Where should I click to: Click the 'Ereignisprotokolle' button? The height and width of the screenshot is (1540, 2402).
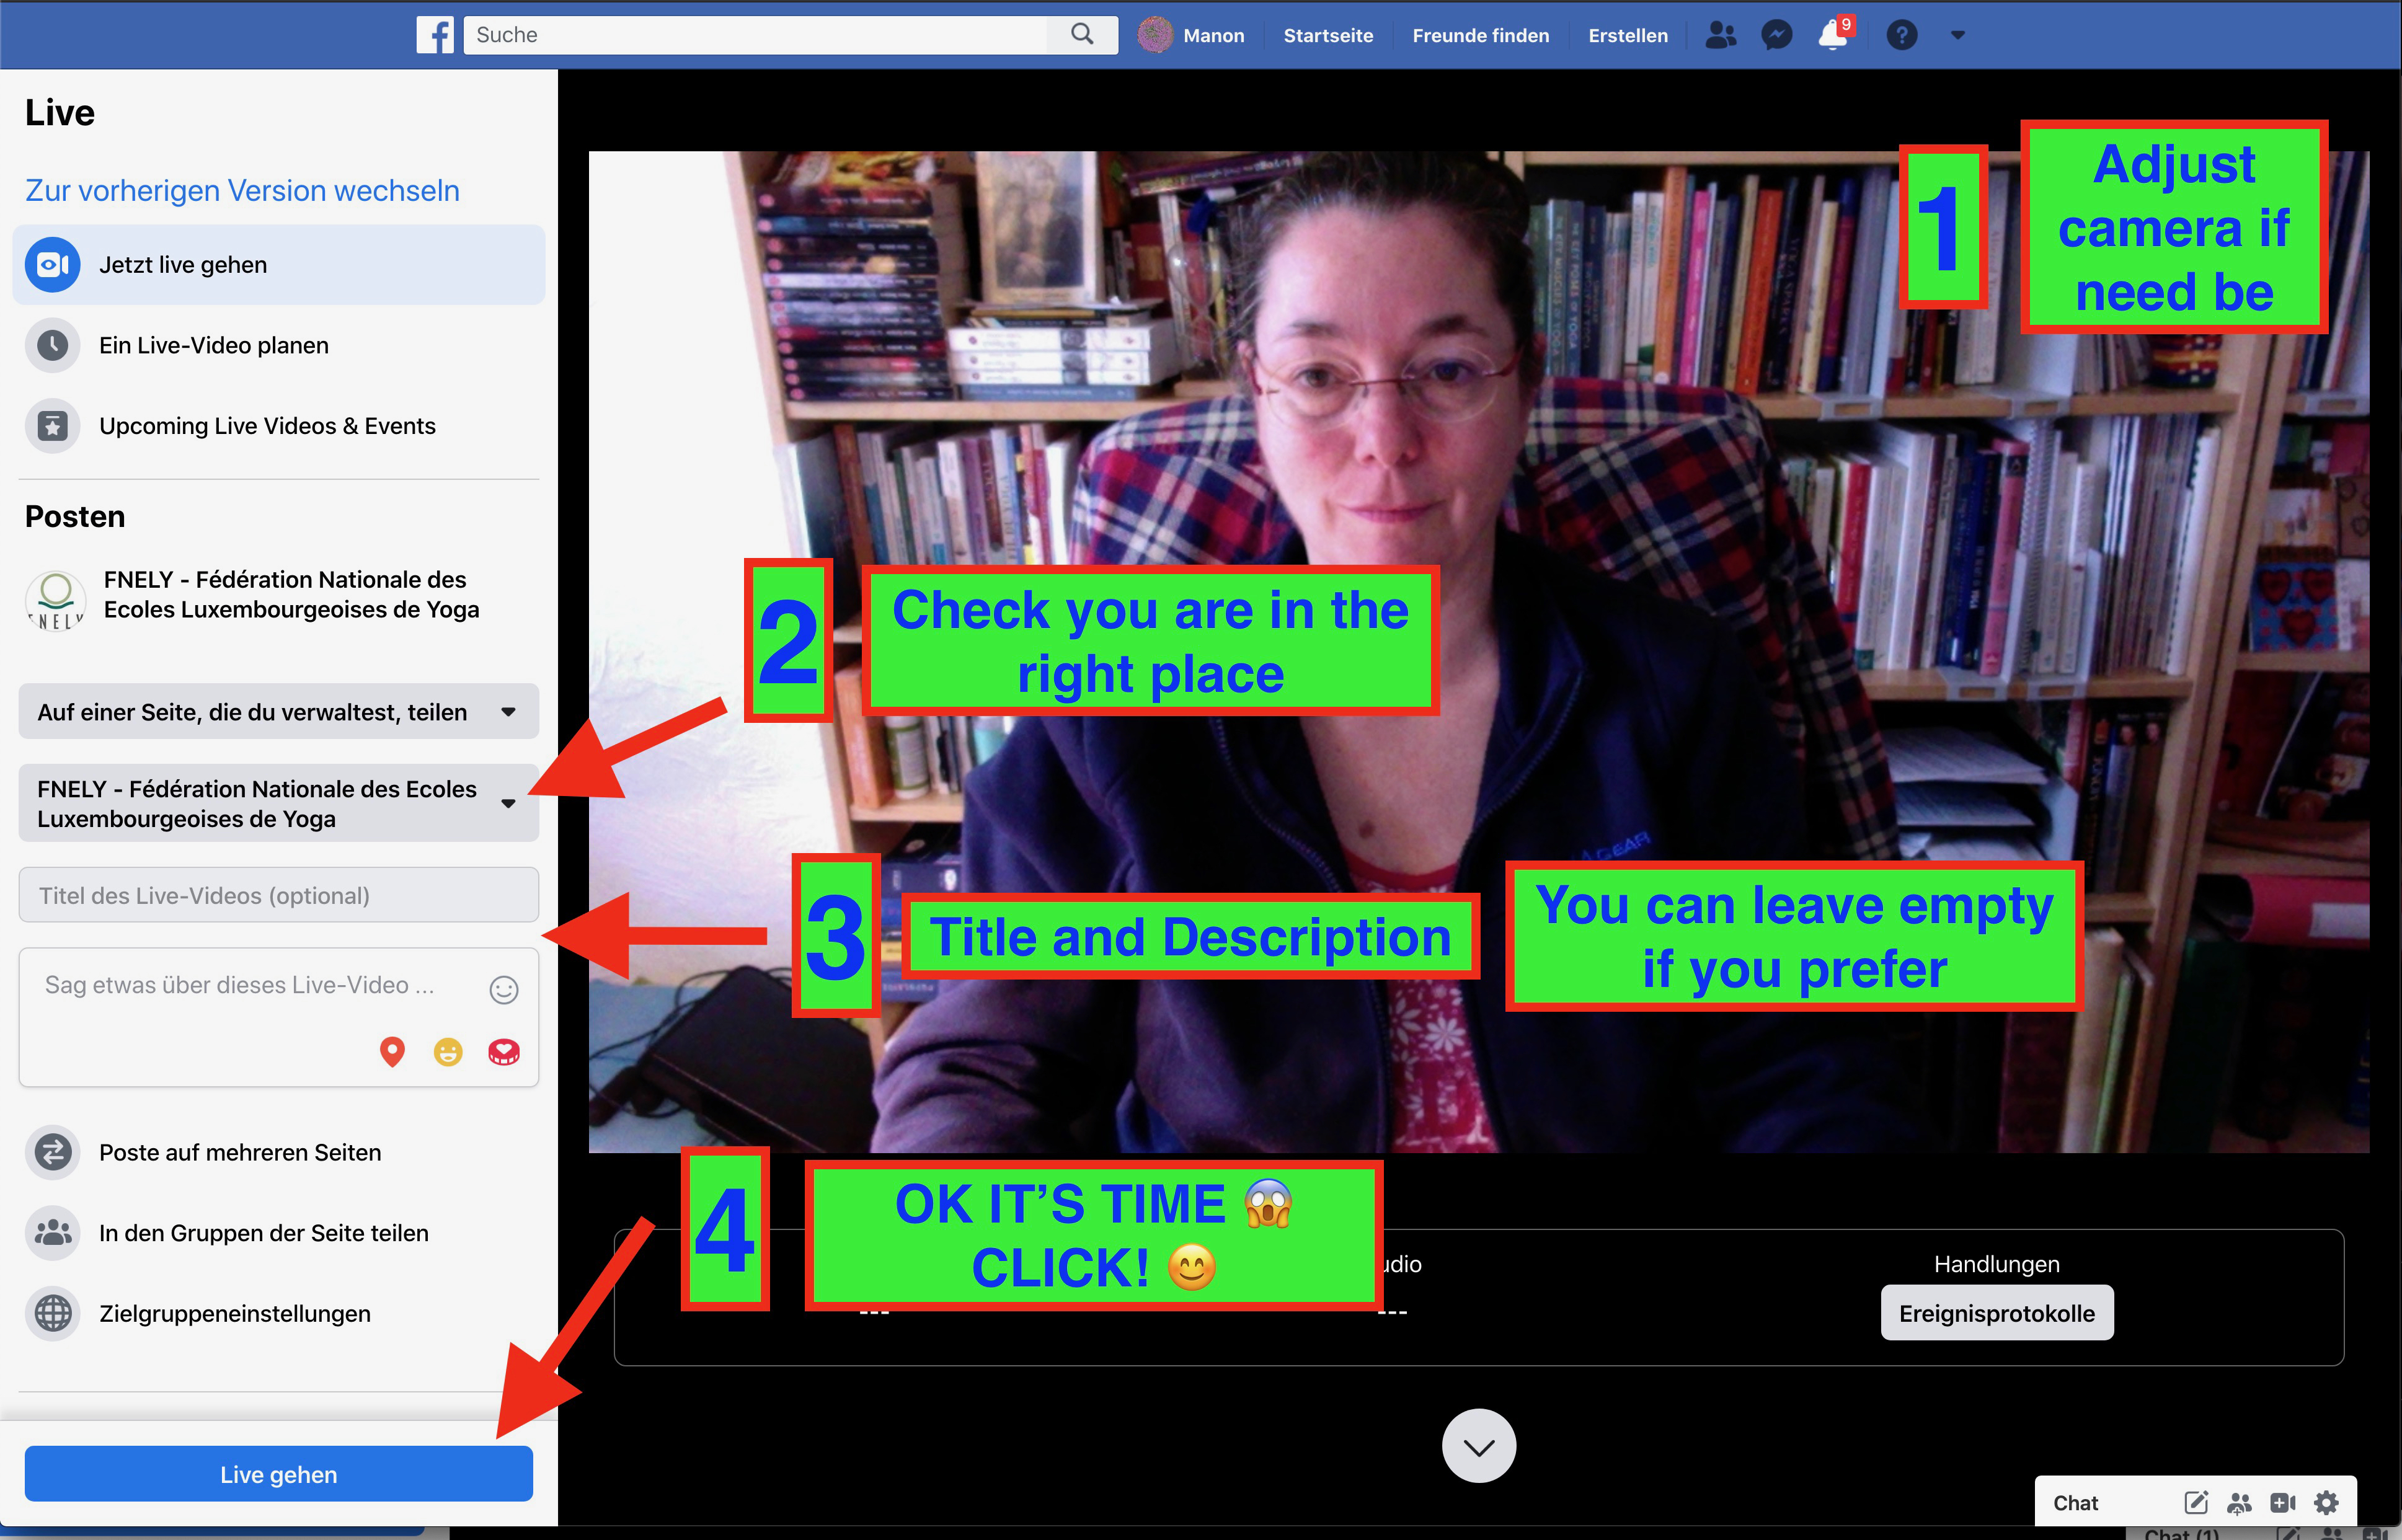click(1996, 1313)
